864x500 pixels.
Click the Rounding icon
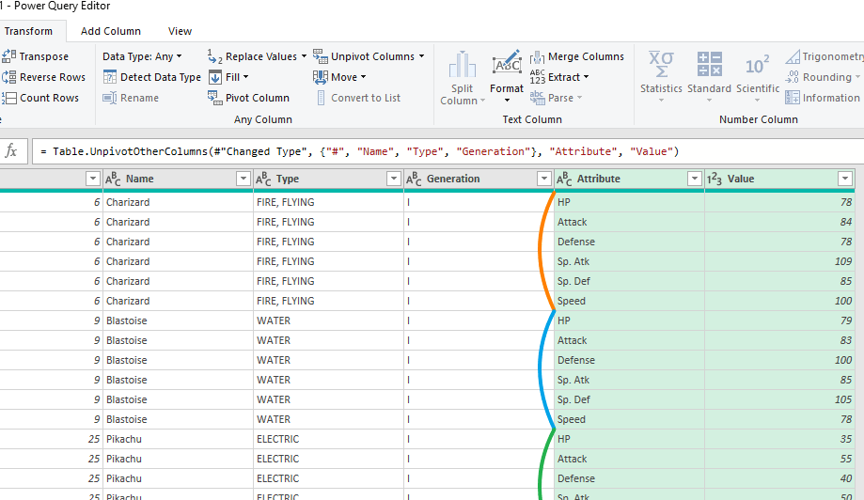[793, 77]
